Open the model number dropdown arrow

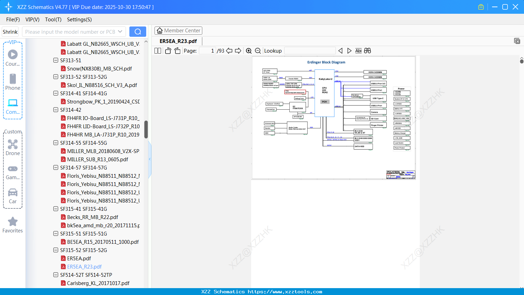[x=120, y=32]
